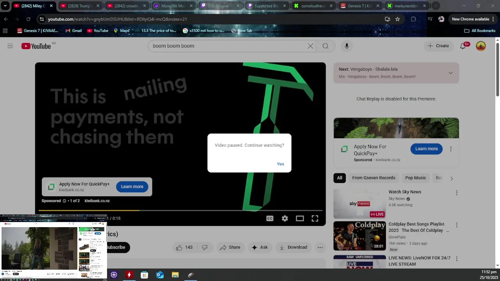Viewport: 500px width, 281px height.
Task: Clear the search box with the X
Action: tap(311, 46)
